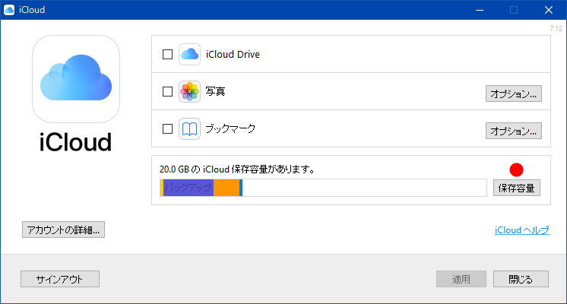Enable the iCloud Drive checkbox

(x=168, y=55)
